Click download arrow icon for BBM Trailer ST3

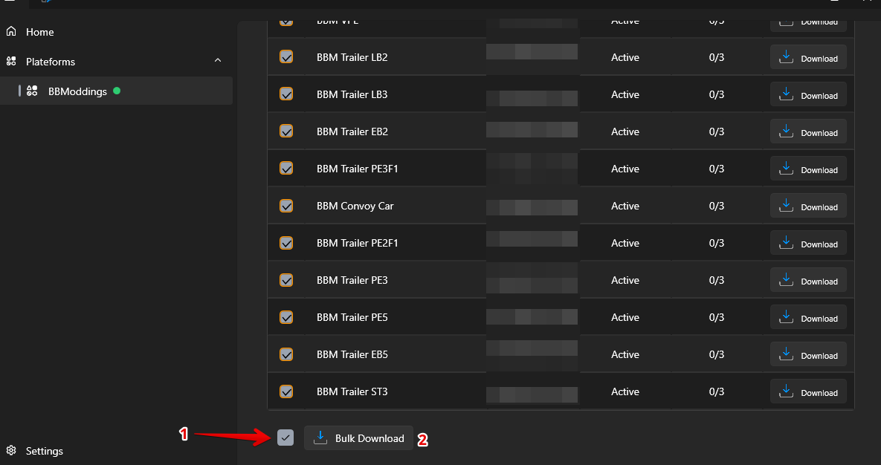coord(786,391)
